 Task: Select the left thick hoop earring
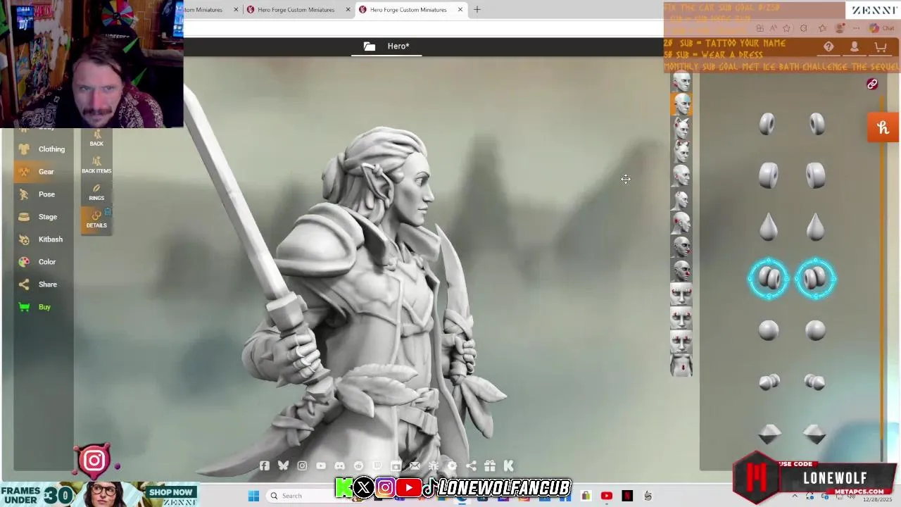pyautogui.click(x=768, y=175)
